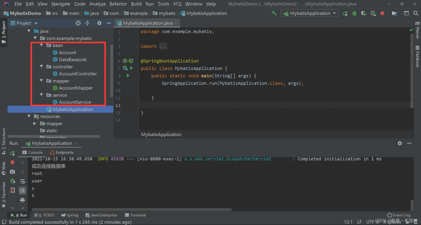This screenshot has height=225, width=421.
Task: Open the Refactor menu
Action: coord(118,4)
